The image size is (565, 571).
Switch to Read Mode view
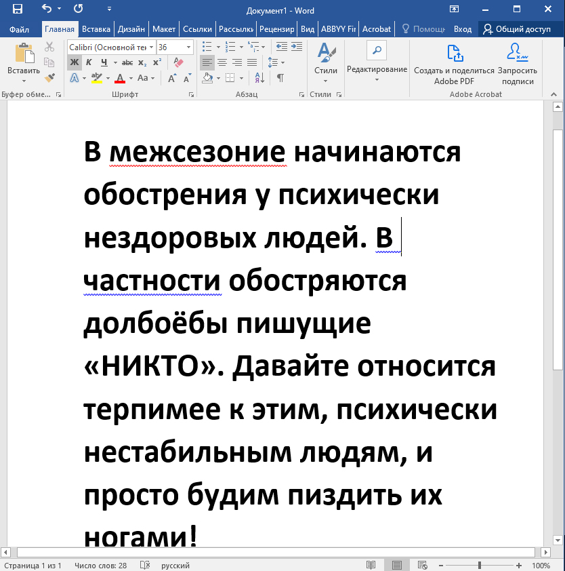[371, 565]
